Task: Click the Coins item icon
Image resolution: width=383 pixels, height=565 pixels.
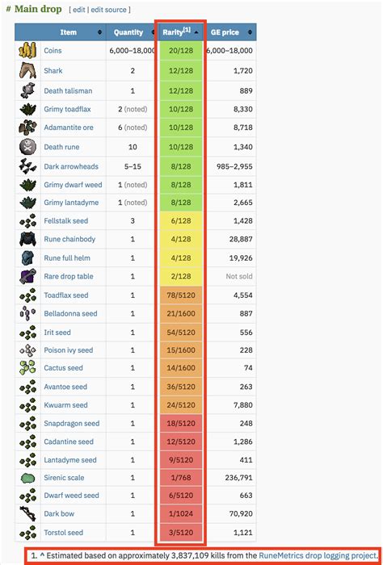Action: [27, 50]
